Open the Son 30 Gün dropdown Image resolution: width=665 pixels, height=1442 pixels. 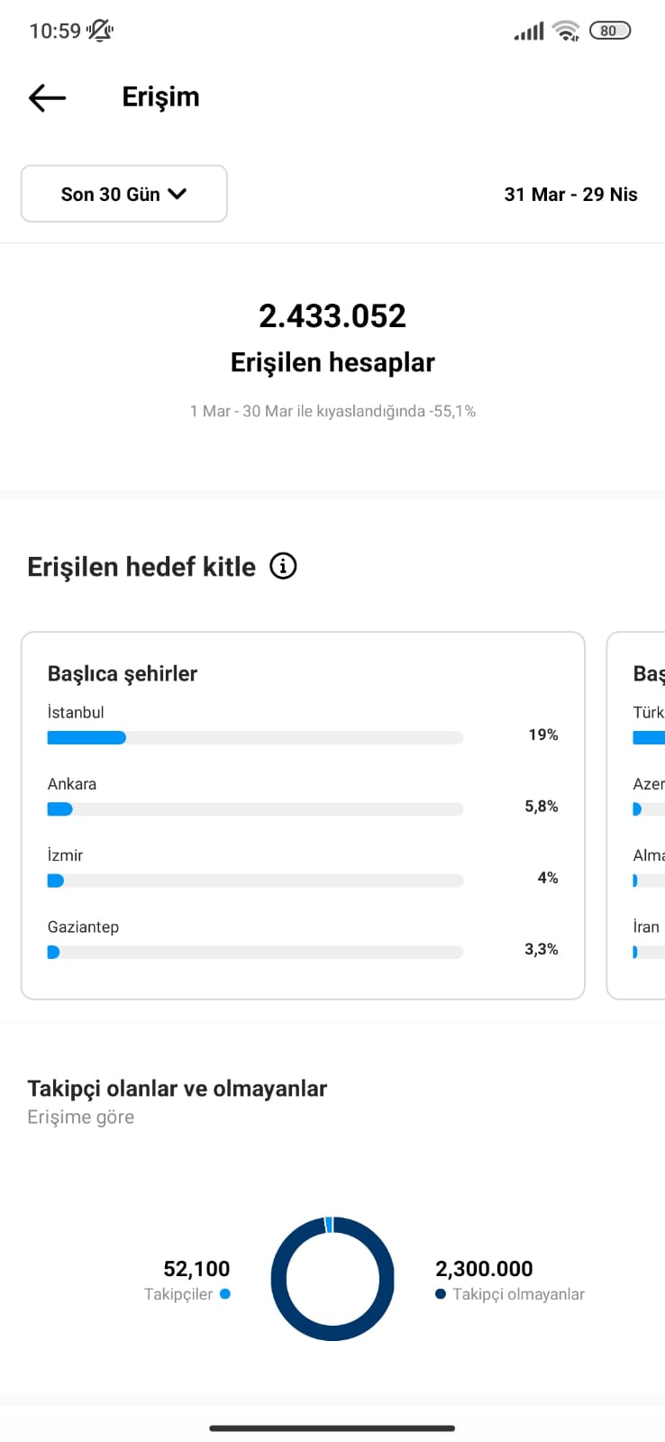(x=124, y=194)
